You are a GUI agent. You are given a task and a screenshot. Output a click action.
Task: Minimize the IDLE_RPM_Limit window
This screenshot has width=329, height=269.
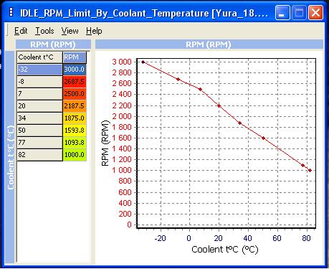coord(282,12)
